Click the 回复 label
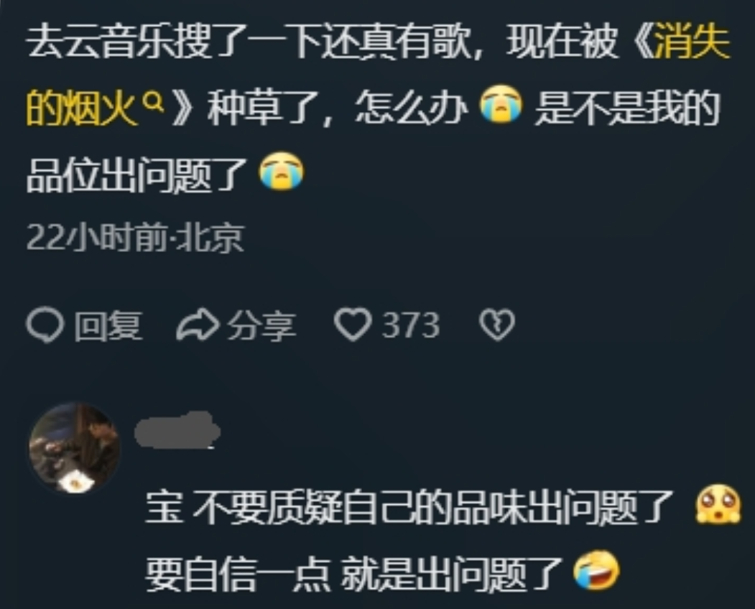The width and height of the screenshot is (755, 609). (x=108, y=325)
